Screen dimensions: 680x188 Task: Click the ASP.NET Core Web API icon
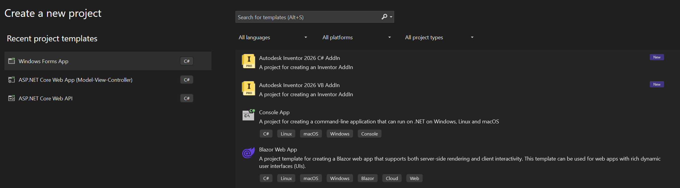(x=12, y=98)
